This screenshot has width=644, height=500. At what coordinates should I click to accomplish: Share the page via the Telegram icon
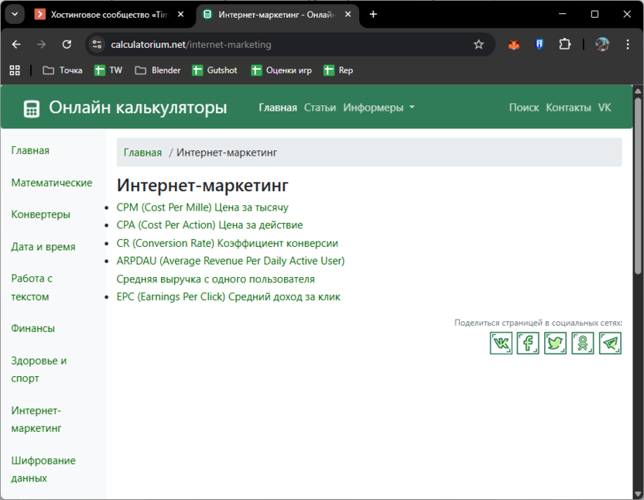pos(610,343)
